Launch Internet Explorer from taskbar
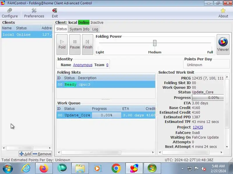The width and height of the screenshot is (233, 174). (26, 168)
